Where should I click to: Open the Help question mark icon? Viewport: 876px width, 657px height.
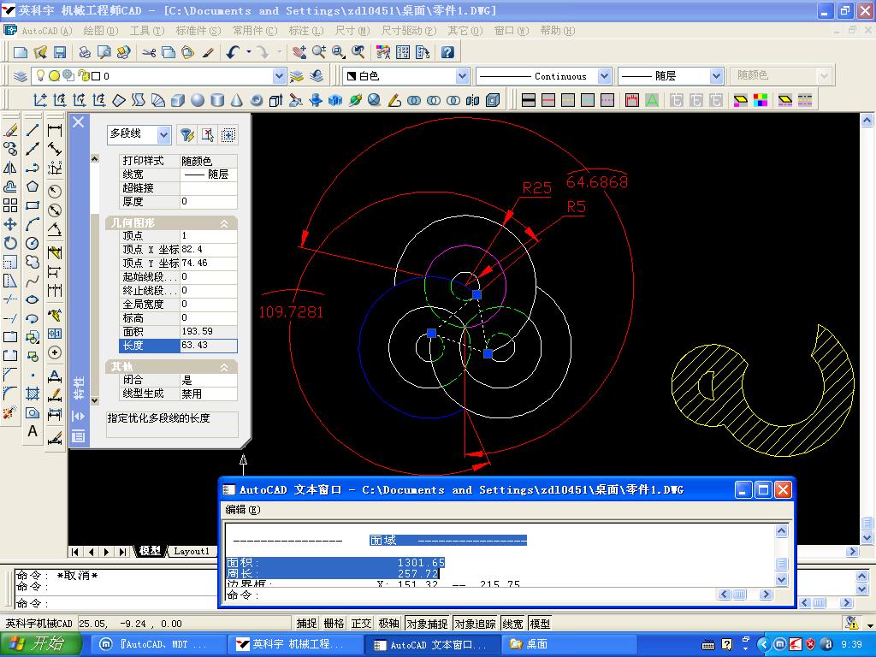click(447, 52)
